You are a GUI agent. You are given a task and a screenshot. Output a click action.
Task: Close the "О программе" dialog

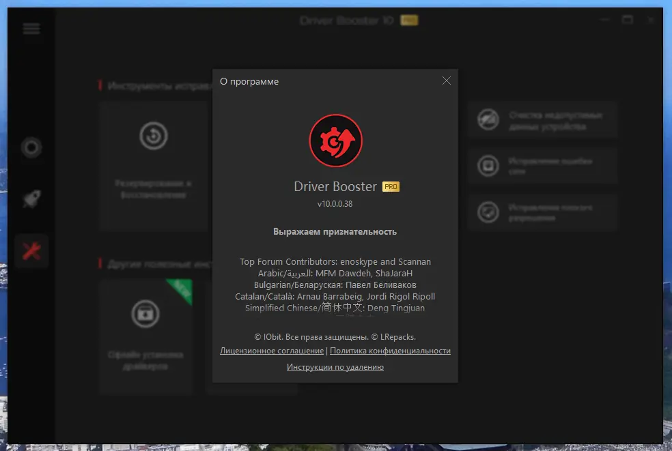446,81
